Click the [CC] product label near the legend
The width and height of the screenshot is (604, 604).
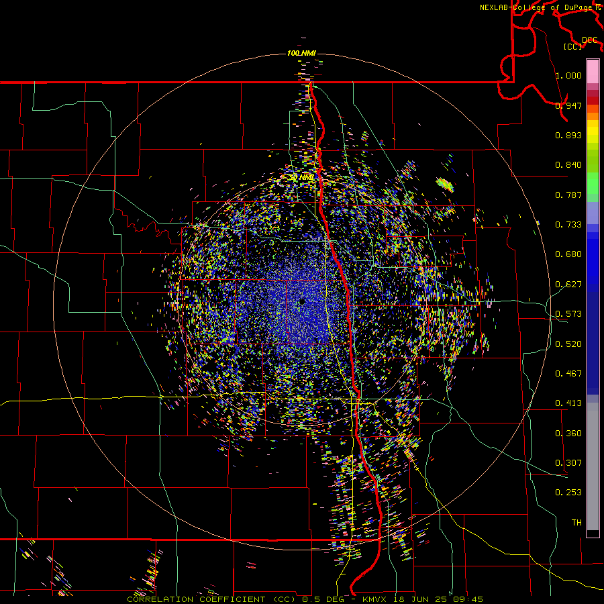[573, 46]
